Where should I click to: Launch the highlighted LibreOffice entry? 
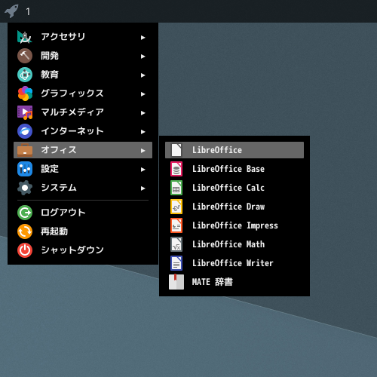click(x=234, y=150)
